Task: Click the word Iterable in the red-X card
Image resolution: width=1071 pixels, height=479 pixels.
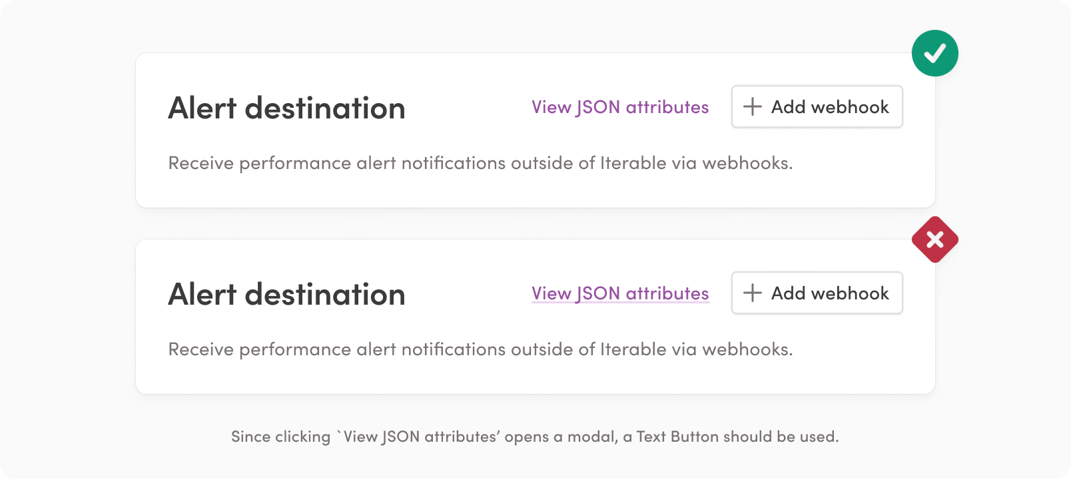Action: pos(633,349)
